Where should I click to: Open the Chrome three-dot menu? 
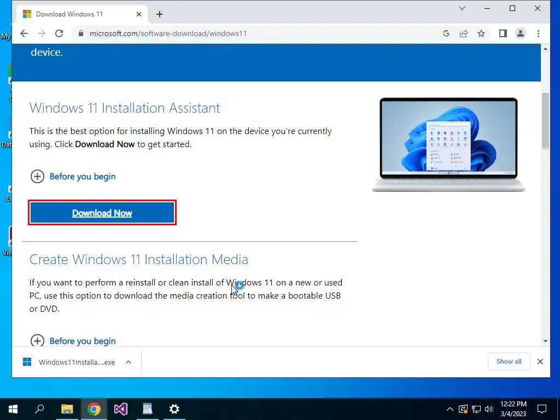(538, 33)
